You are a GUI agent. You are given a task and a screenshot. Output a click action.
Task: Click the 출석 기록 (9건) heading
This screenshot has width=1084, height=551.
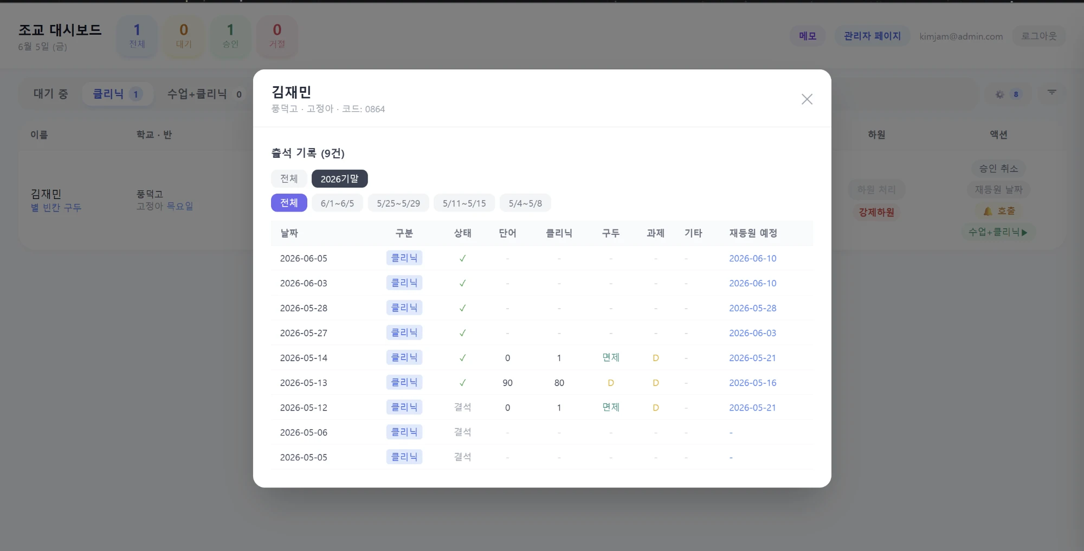(x=308, y=153)
